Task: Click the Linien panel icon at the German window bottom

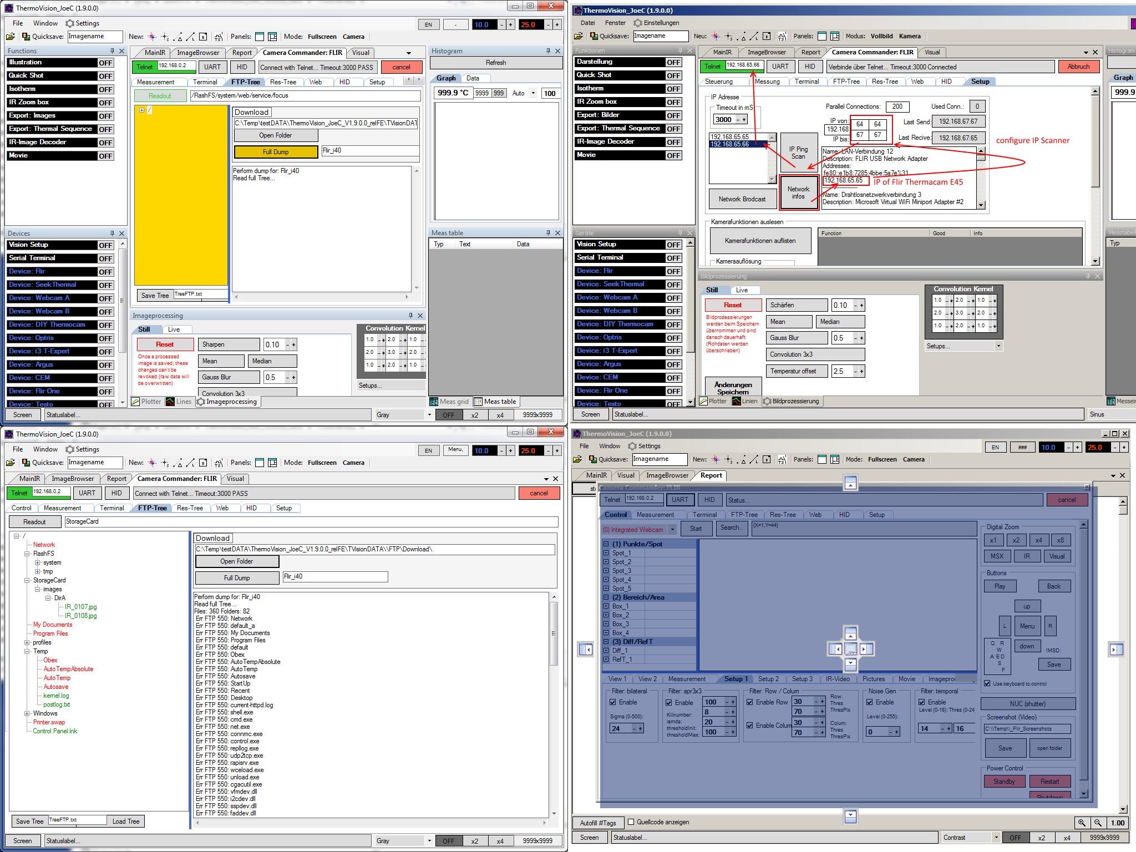Action: [x=737, y=401]
